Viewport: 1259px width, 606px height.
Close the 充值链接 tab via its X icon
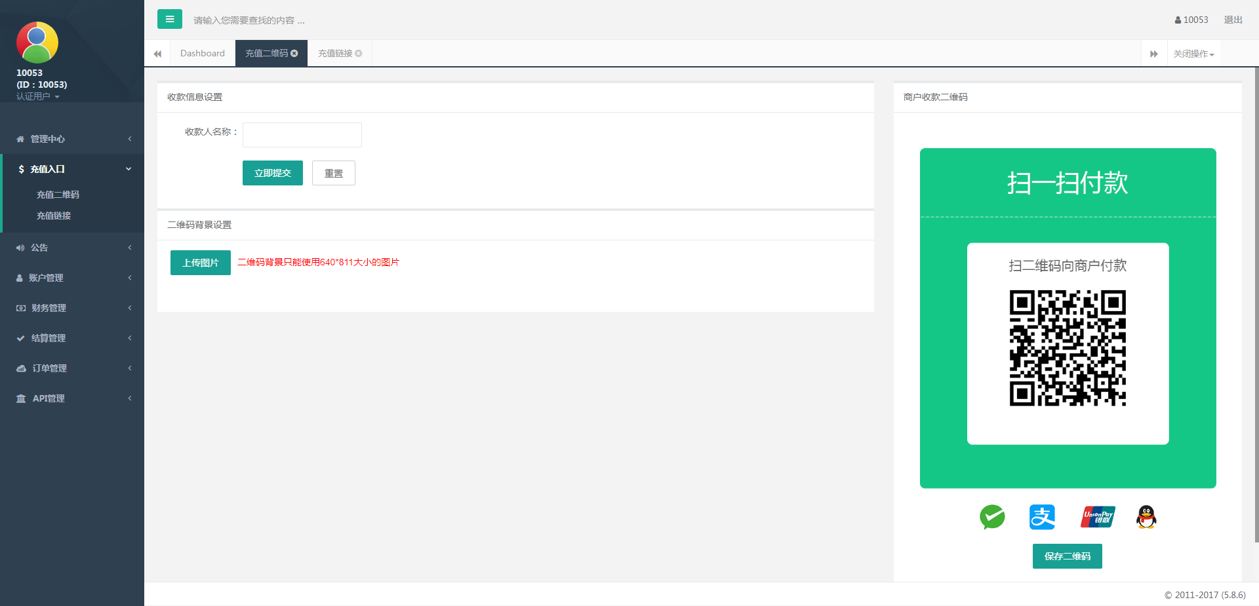coord(359,53)
